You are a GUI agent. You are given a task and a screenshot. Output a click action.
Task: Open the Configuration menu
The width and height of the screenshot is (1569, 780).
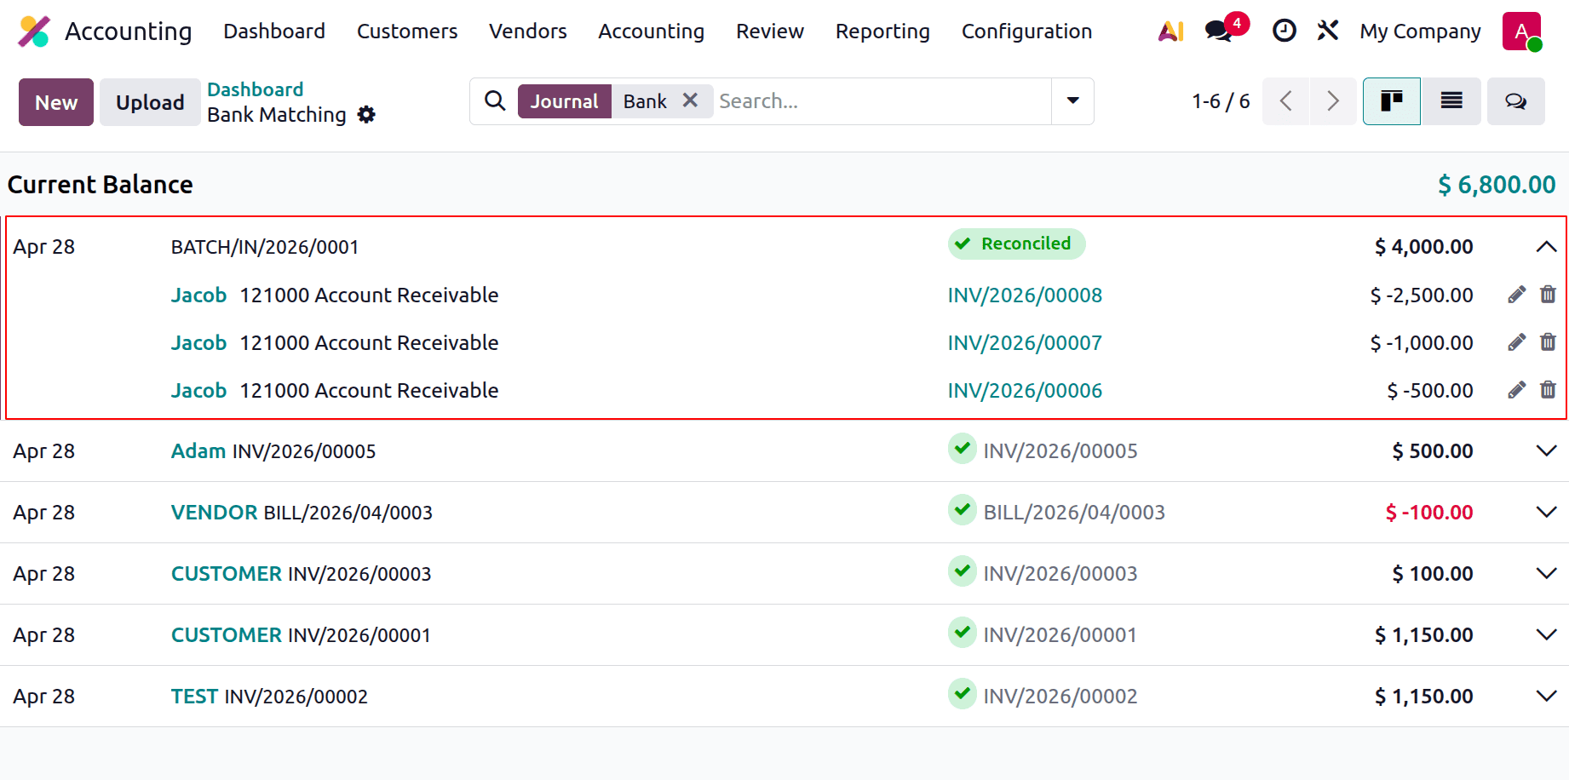tap(1027, 32)
